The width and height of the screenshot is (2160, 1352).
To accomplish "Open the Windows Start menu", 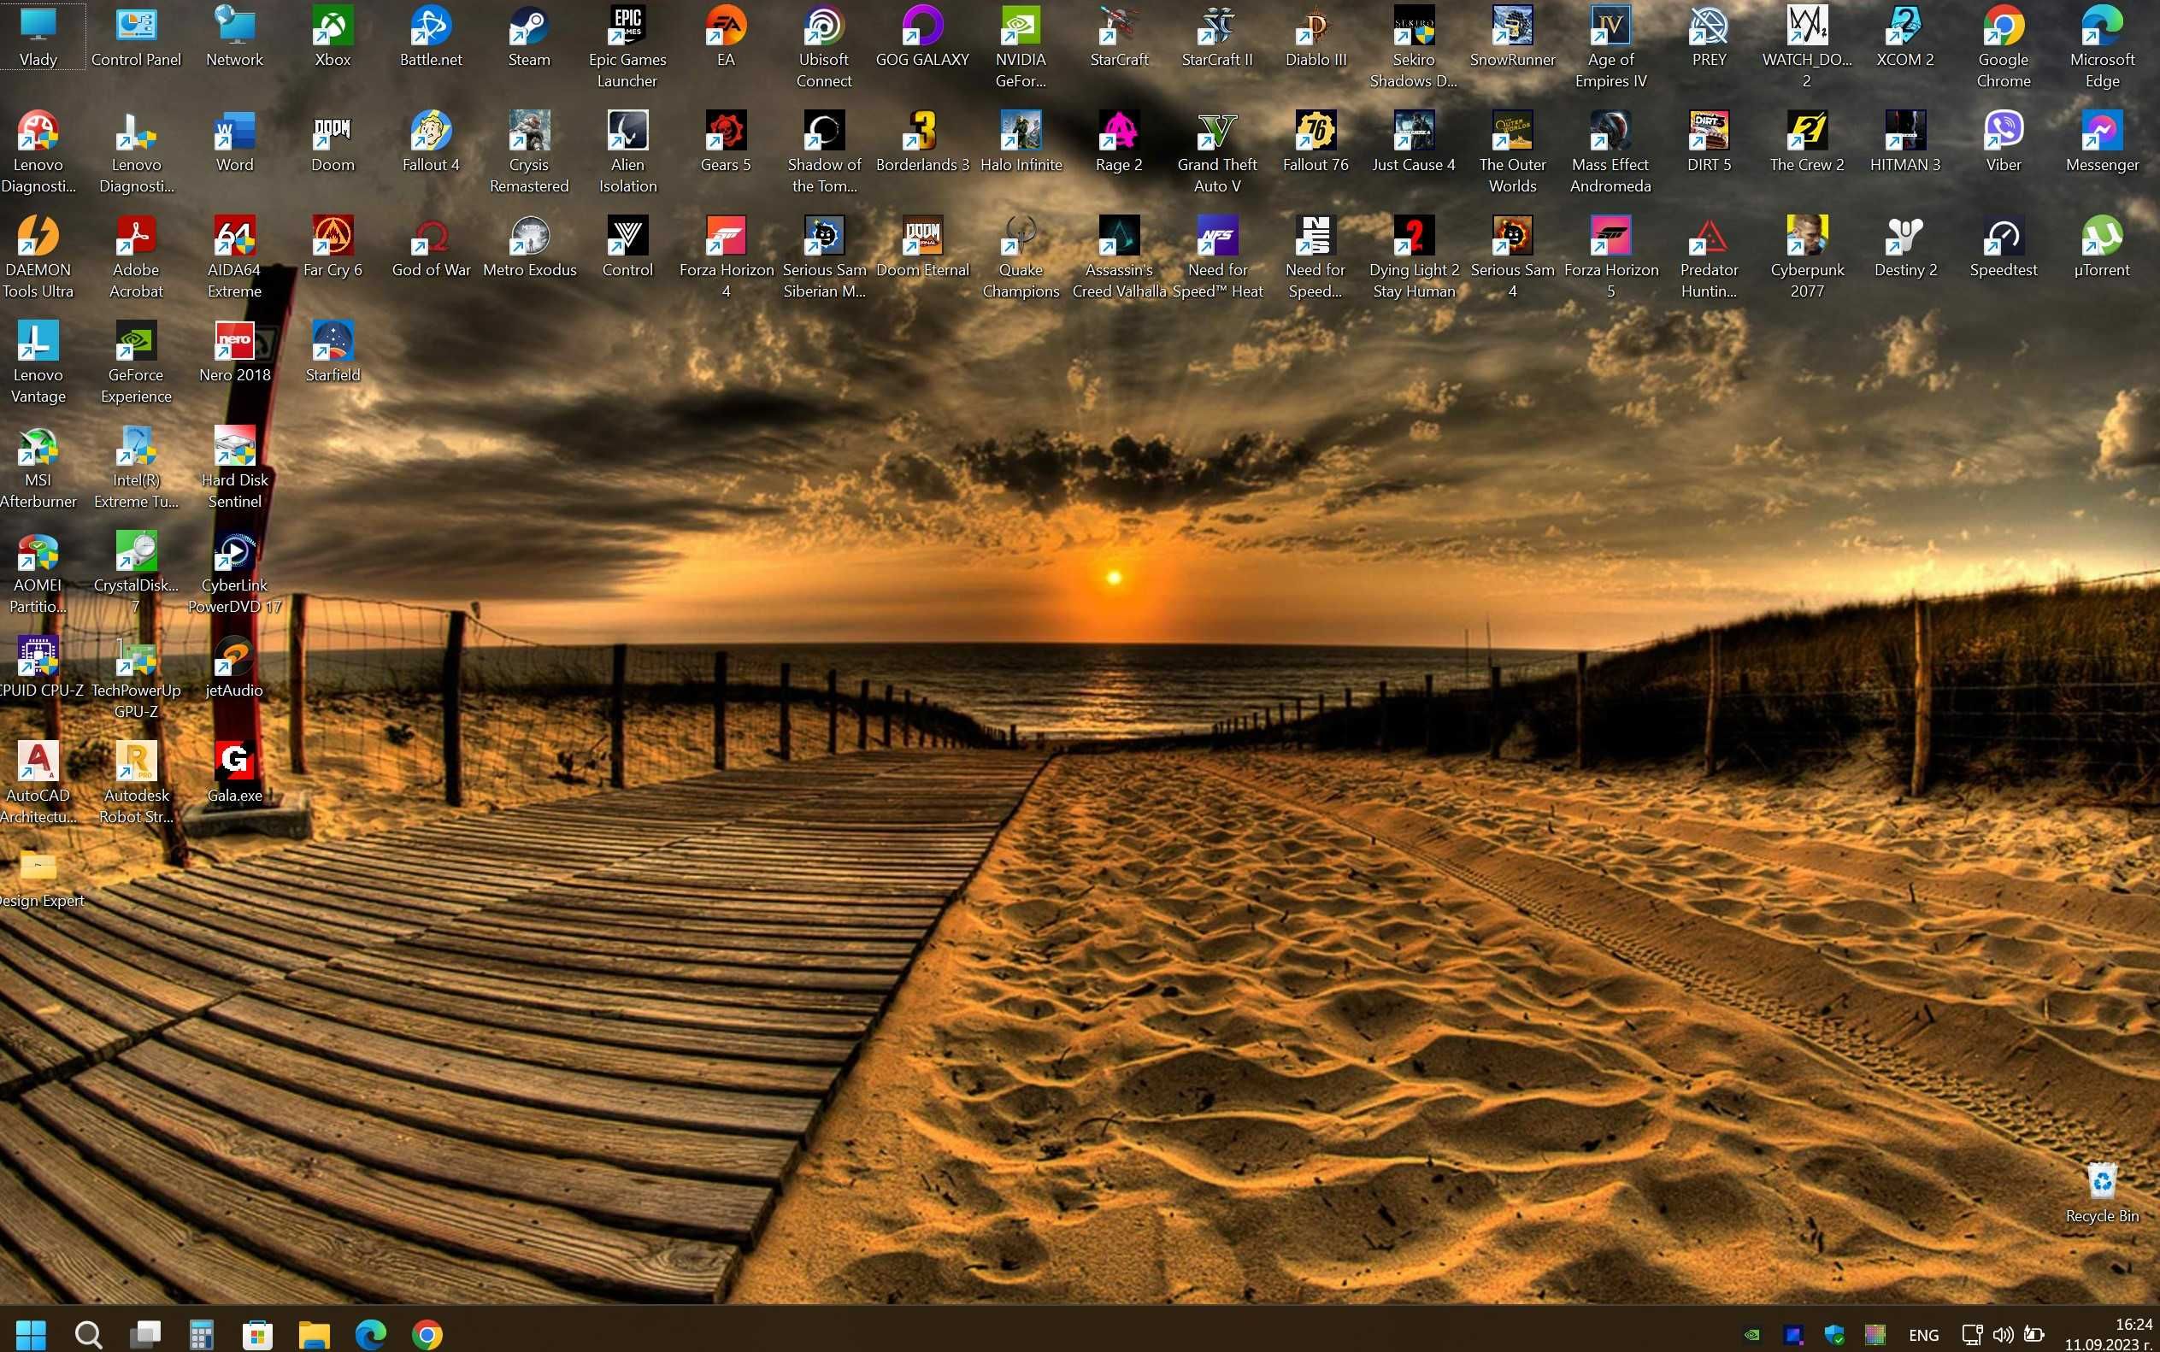I will (31, 1335).
